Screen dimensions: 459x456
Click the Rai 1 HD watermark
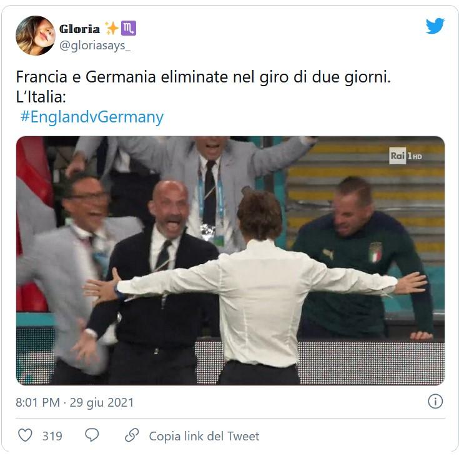(405, 156)
